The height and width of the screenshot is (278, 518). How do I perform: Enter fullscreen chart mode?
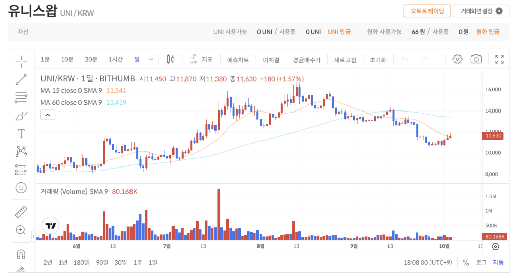[x=499, y=59]
